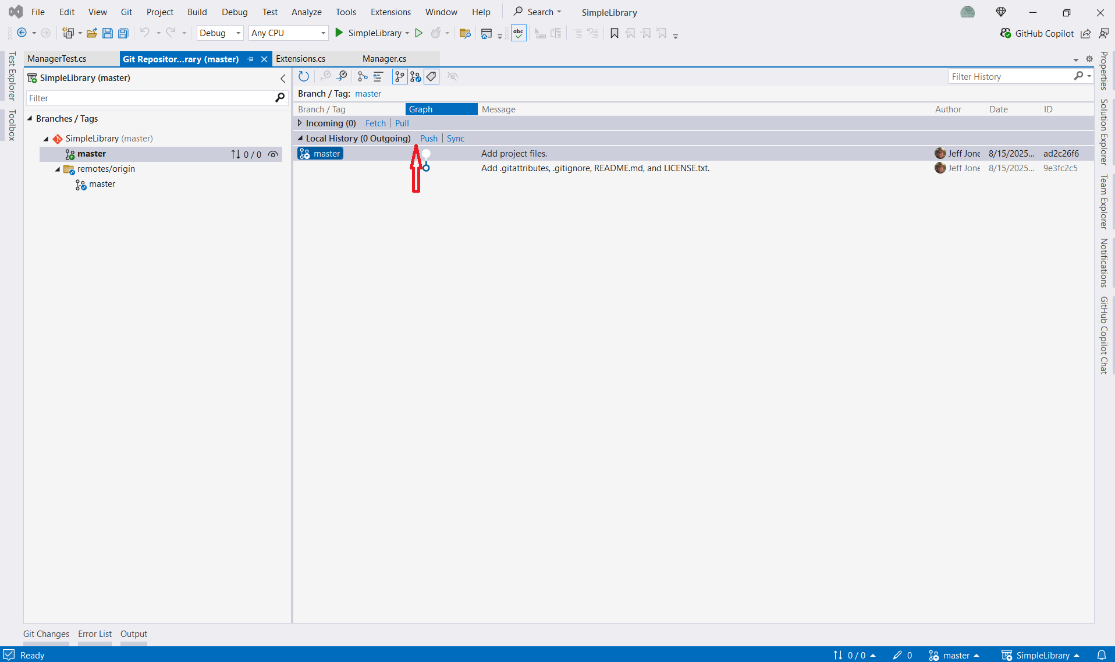Image resolution: width=1115 pixels, height=662 pixels.
Task: Click the Save All toolbar icon
Action: click(x=123, y=33)
